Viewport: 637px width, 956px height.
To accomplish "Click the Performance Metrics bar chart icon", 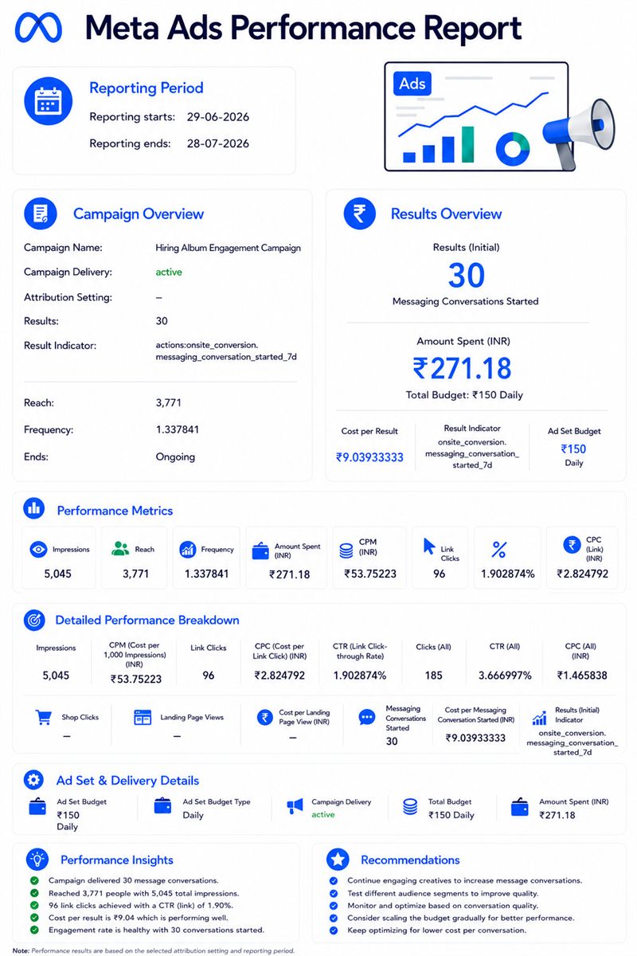I will [x=33, y=507].
